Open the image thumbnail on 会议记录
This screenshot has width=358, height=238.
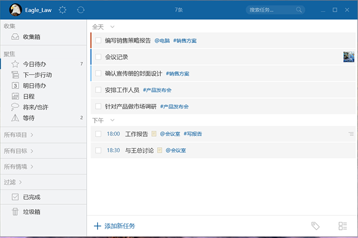tap(349, 57)
